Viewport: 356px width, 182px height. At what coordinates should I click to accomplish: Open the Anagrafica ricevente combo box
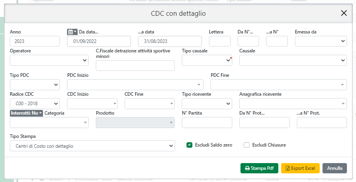(293, 104)
